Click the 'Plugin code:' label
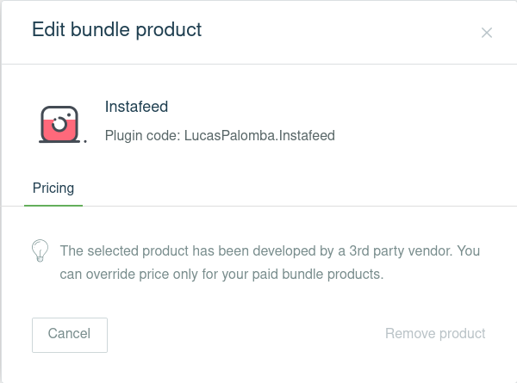The image size is (517, 383). (142, 135)
